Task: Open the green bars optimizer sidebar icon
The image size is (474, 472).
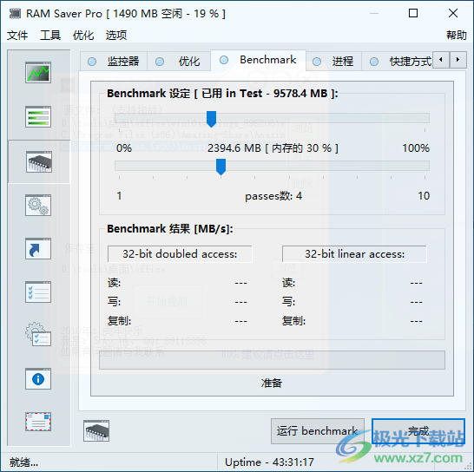Action: point(38,117)
